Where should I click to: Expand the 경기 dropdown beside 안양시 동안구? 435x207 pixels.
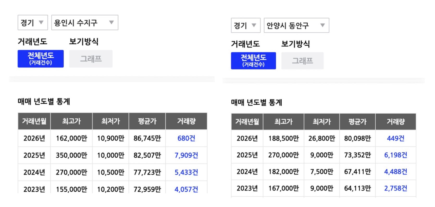coord(245,25)
